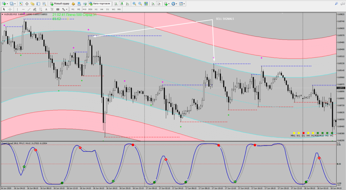Image resolution: width=346 pixels, height=190 pixels.
Task: Select the M5 timeframe button
Action: tap(78, 9)
